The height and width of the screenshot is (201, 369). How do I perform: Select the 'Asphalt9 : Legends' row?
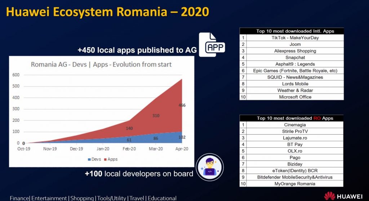[x=292, y=64]
